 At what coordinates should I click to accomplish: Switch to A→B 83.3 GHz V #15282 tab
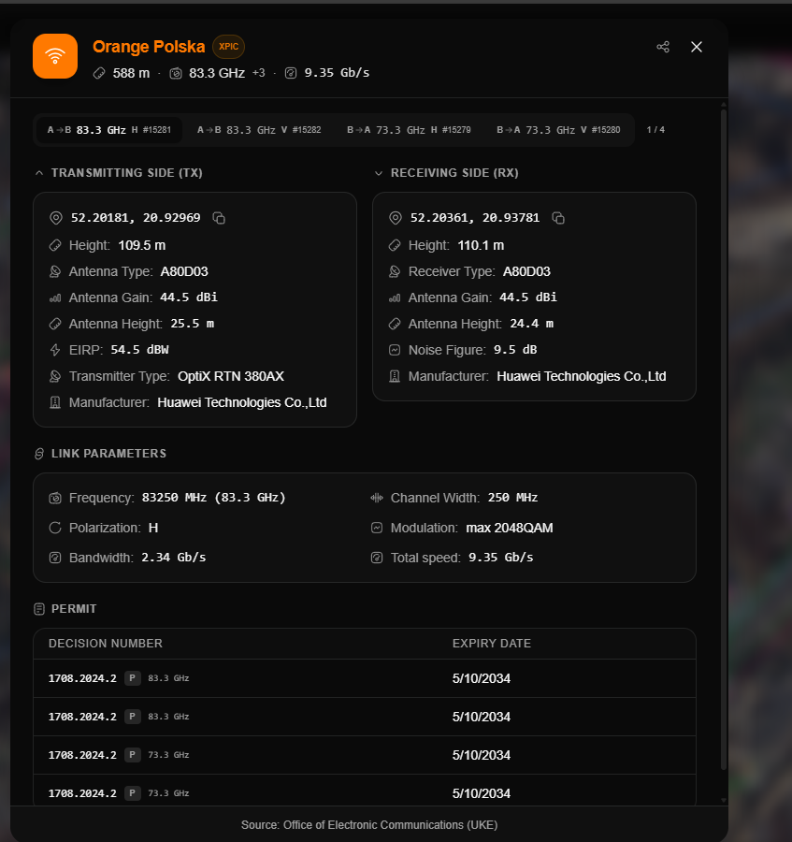coord(259,130)
